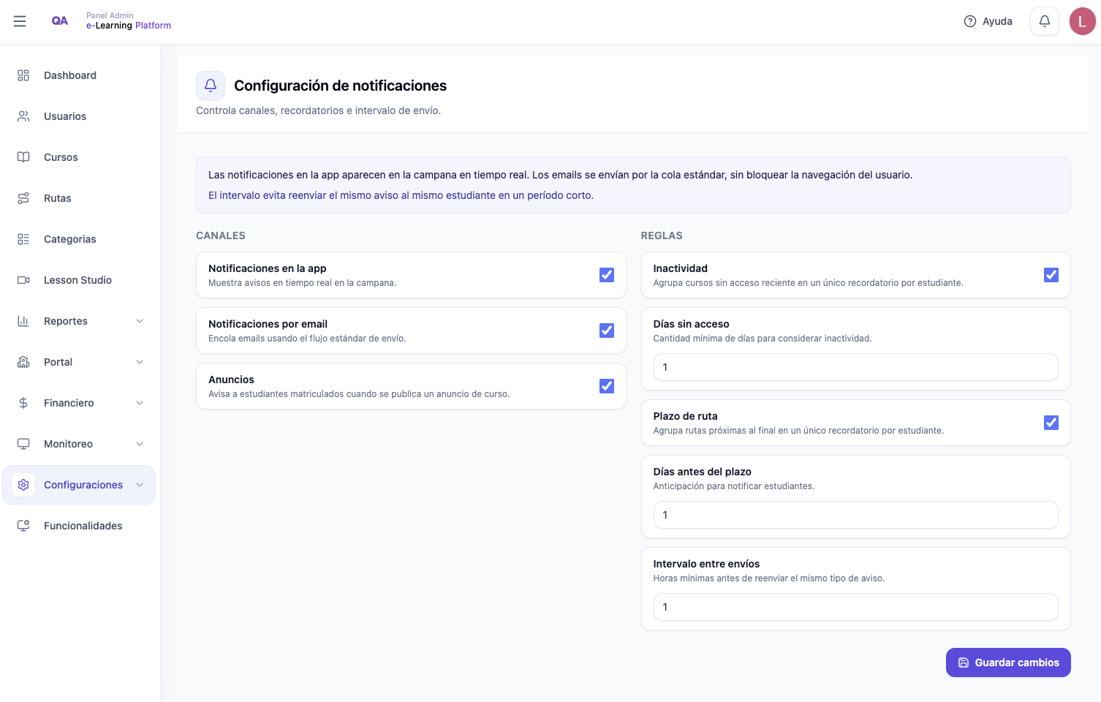Click the Usuarios people icon
This screenshot has height=702, width=1101.
pos(23,116)
